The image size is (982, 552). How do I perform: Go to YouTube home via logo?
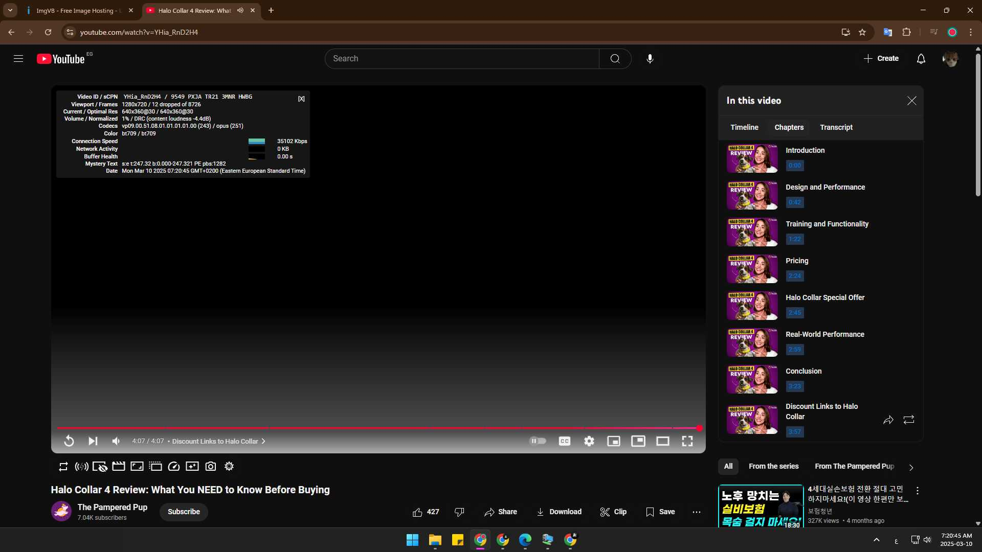pyautogui.click(x=61, y=59)
